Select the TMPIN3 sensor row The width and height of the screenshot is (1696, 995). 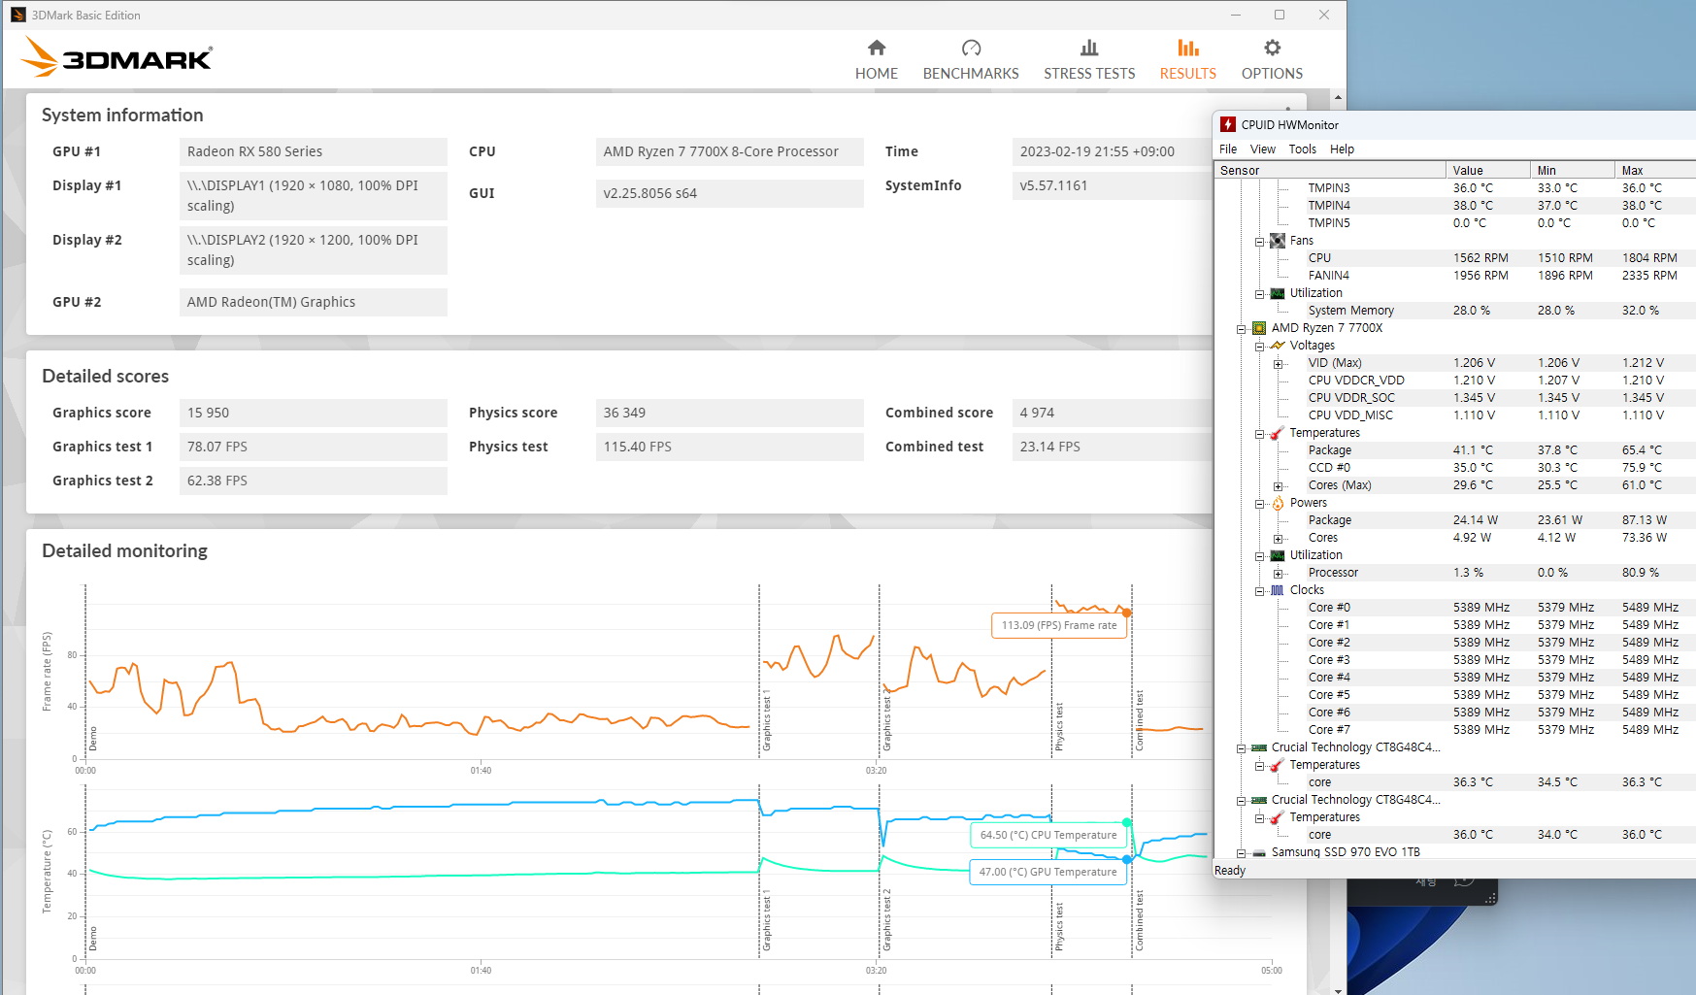tap(1455, 188)
